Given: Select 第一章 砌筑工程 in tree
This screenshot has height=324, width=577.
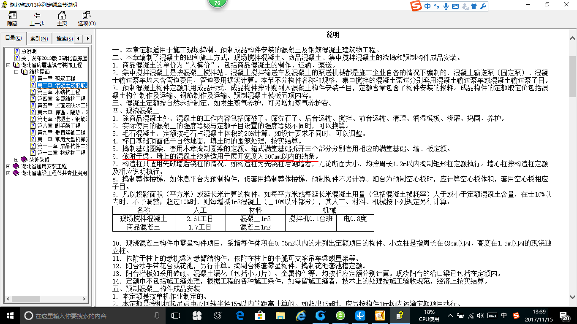Looking at the screenshot, I should 56,78.
